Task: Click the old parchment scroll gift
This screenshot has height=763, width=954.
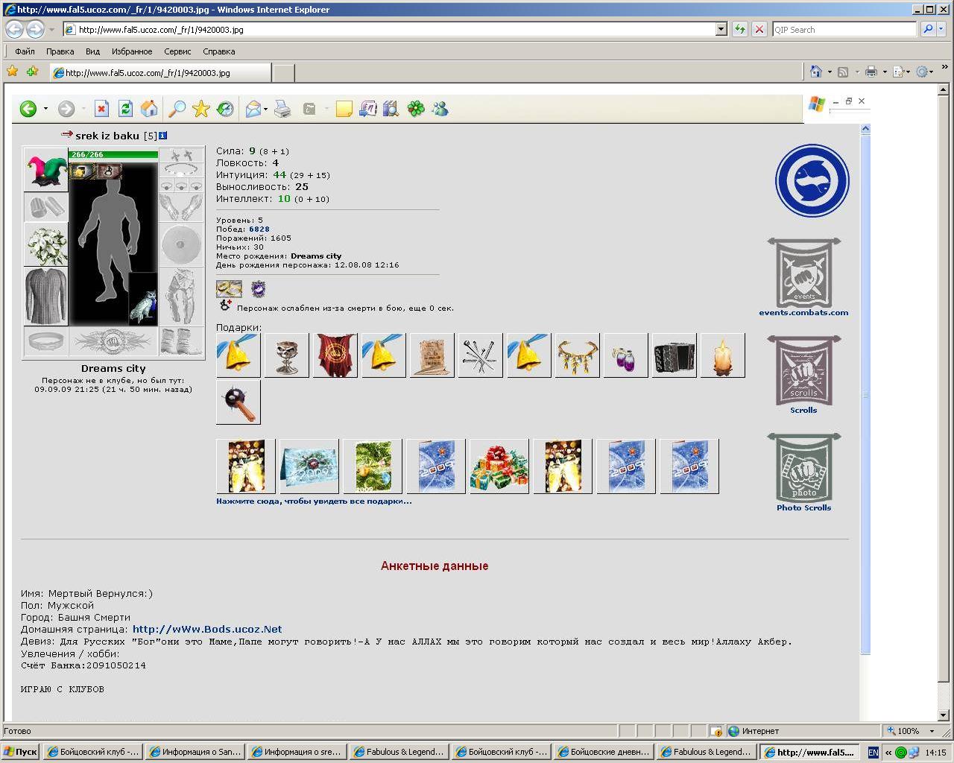Action: 432,355
